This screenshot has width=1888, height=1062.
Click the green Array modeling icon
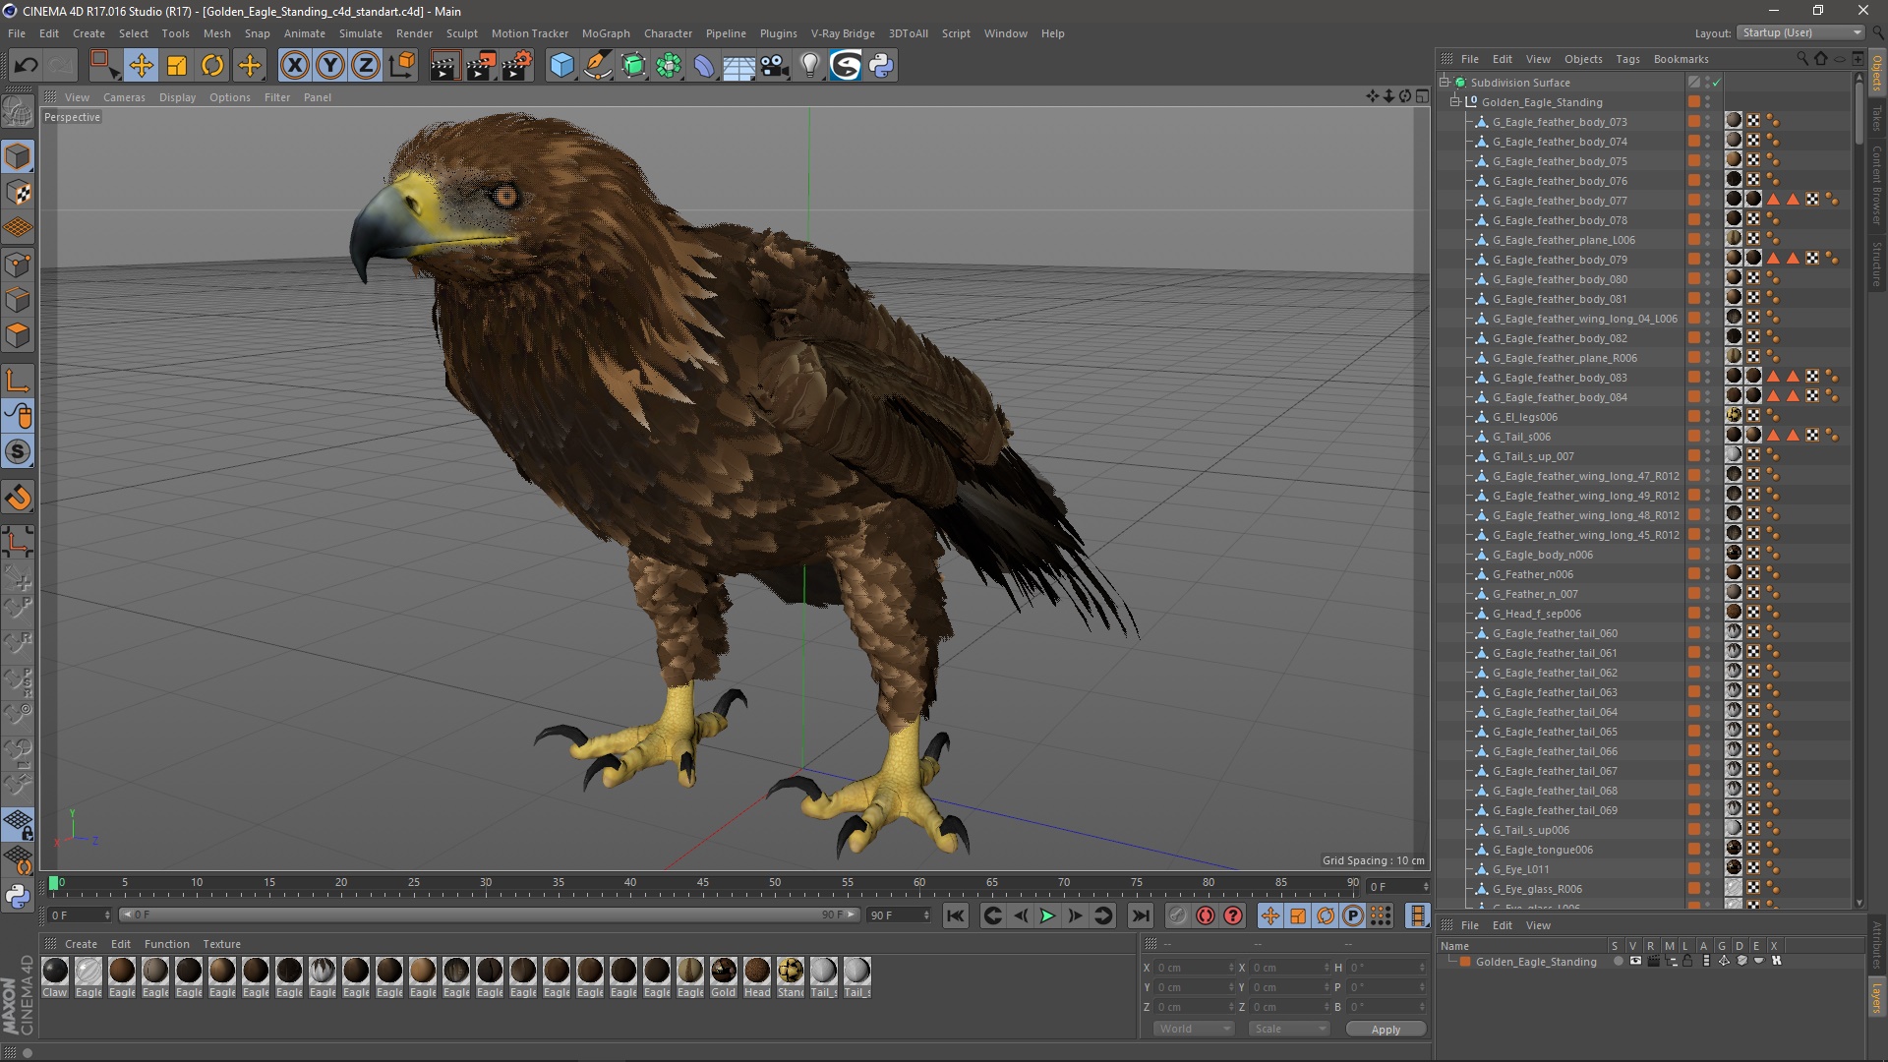coord(669,66)
